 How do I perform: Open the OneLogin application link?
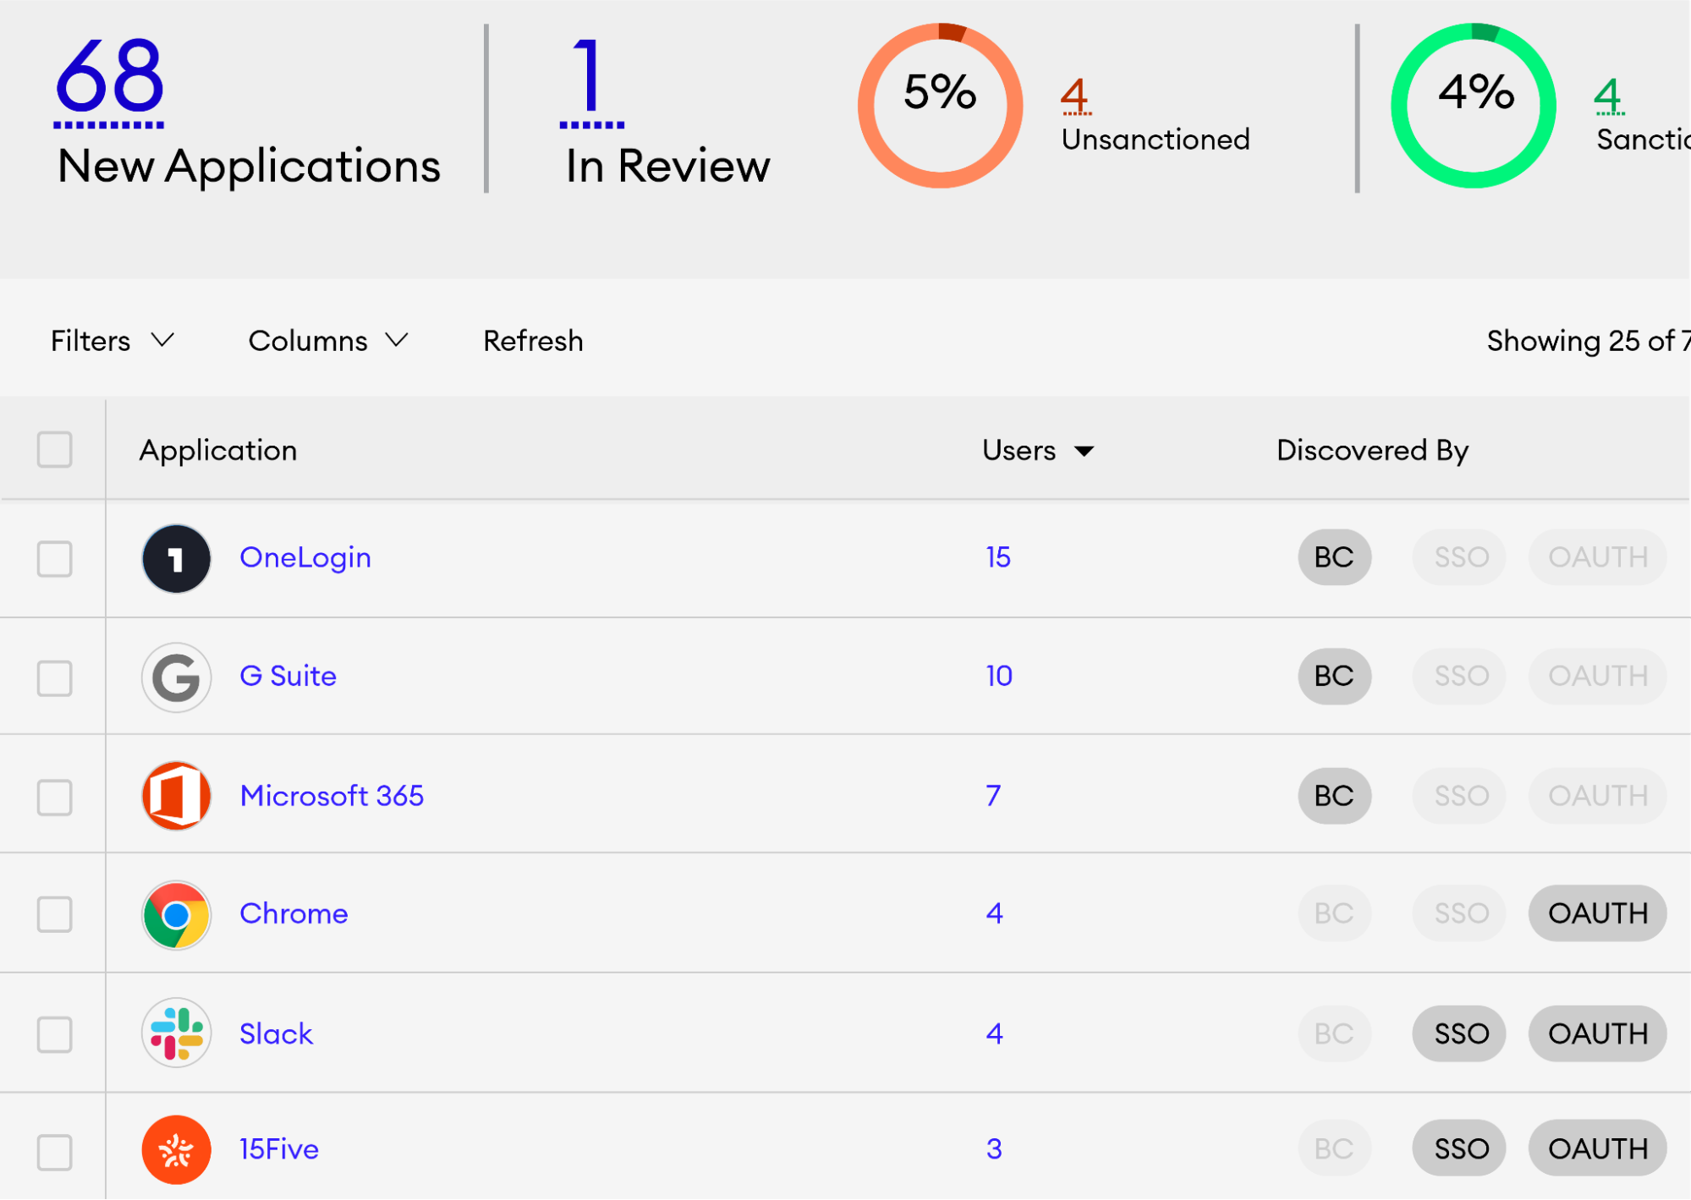click(x=305, y=557)
